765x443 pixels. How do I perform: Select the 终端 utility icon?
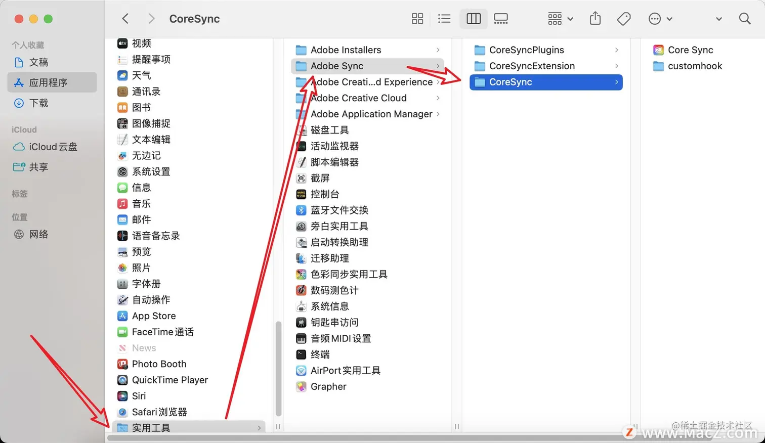pyautogui.click(x=301, y=355)
